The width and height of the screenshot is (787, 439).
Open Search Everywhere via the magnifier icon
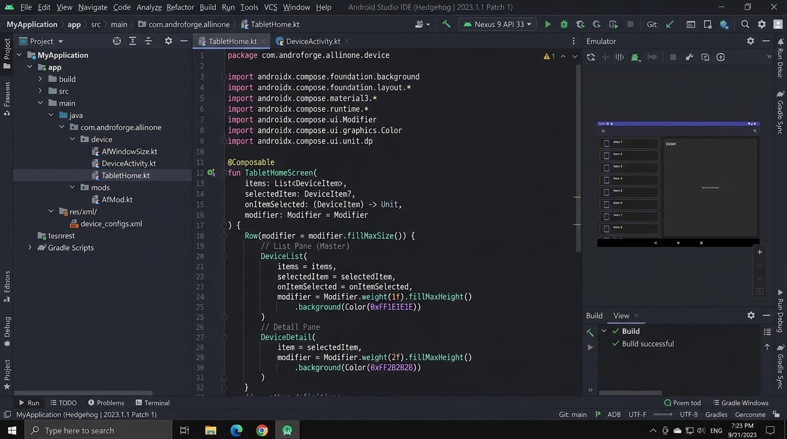click(x=745, y=24)
